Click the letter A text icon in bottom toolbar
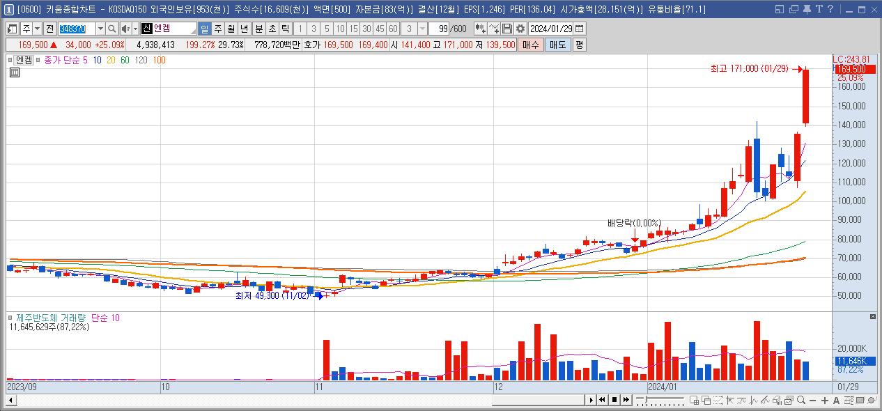The height and width of the screenshot is (411, 882). pyautogui.click(x=836, y=401)
